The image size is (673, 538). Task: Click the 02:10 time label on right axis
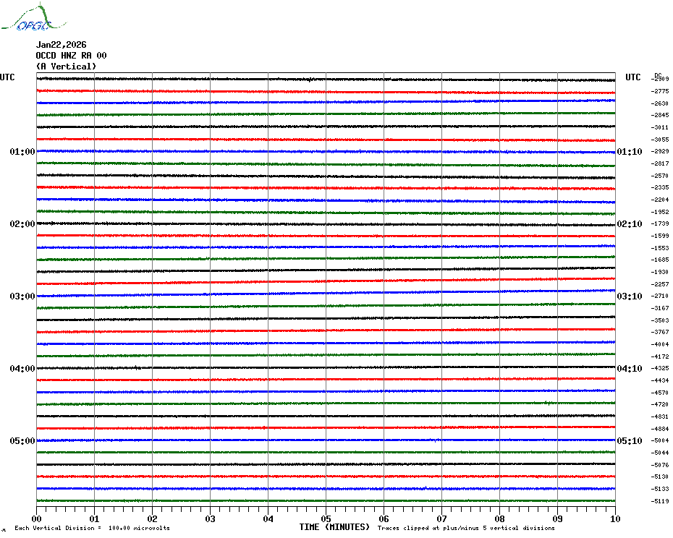click(629, 224)
